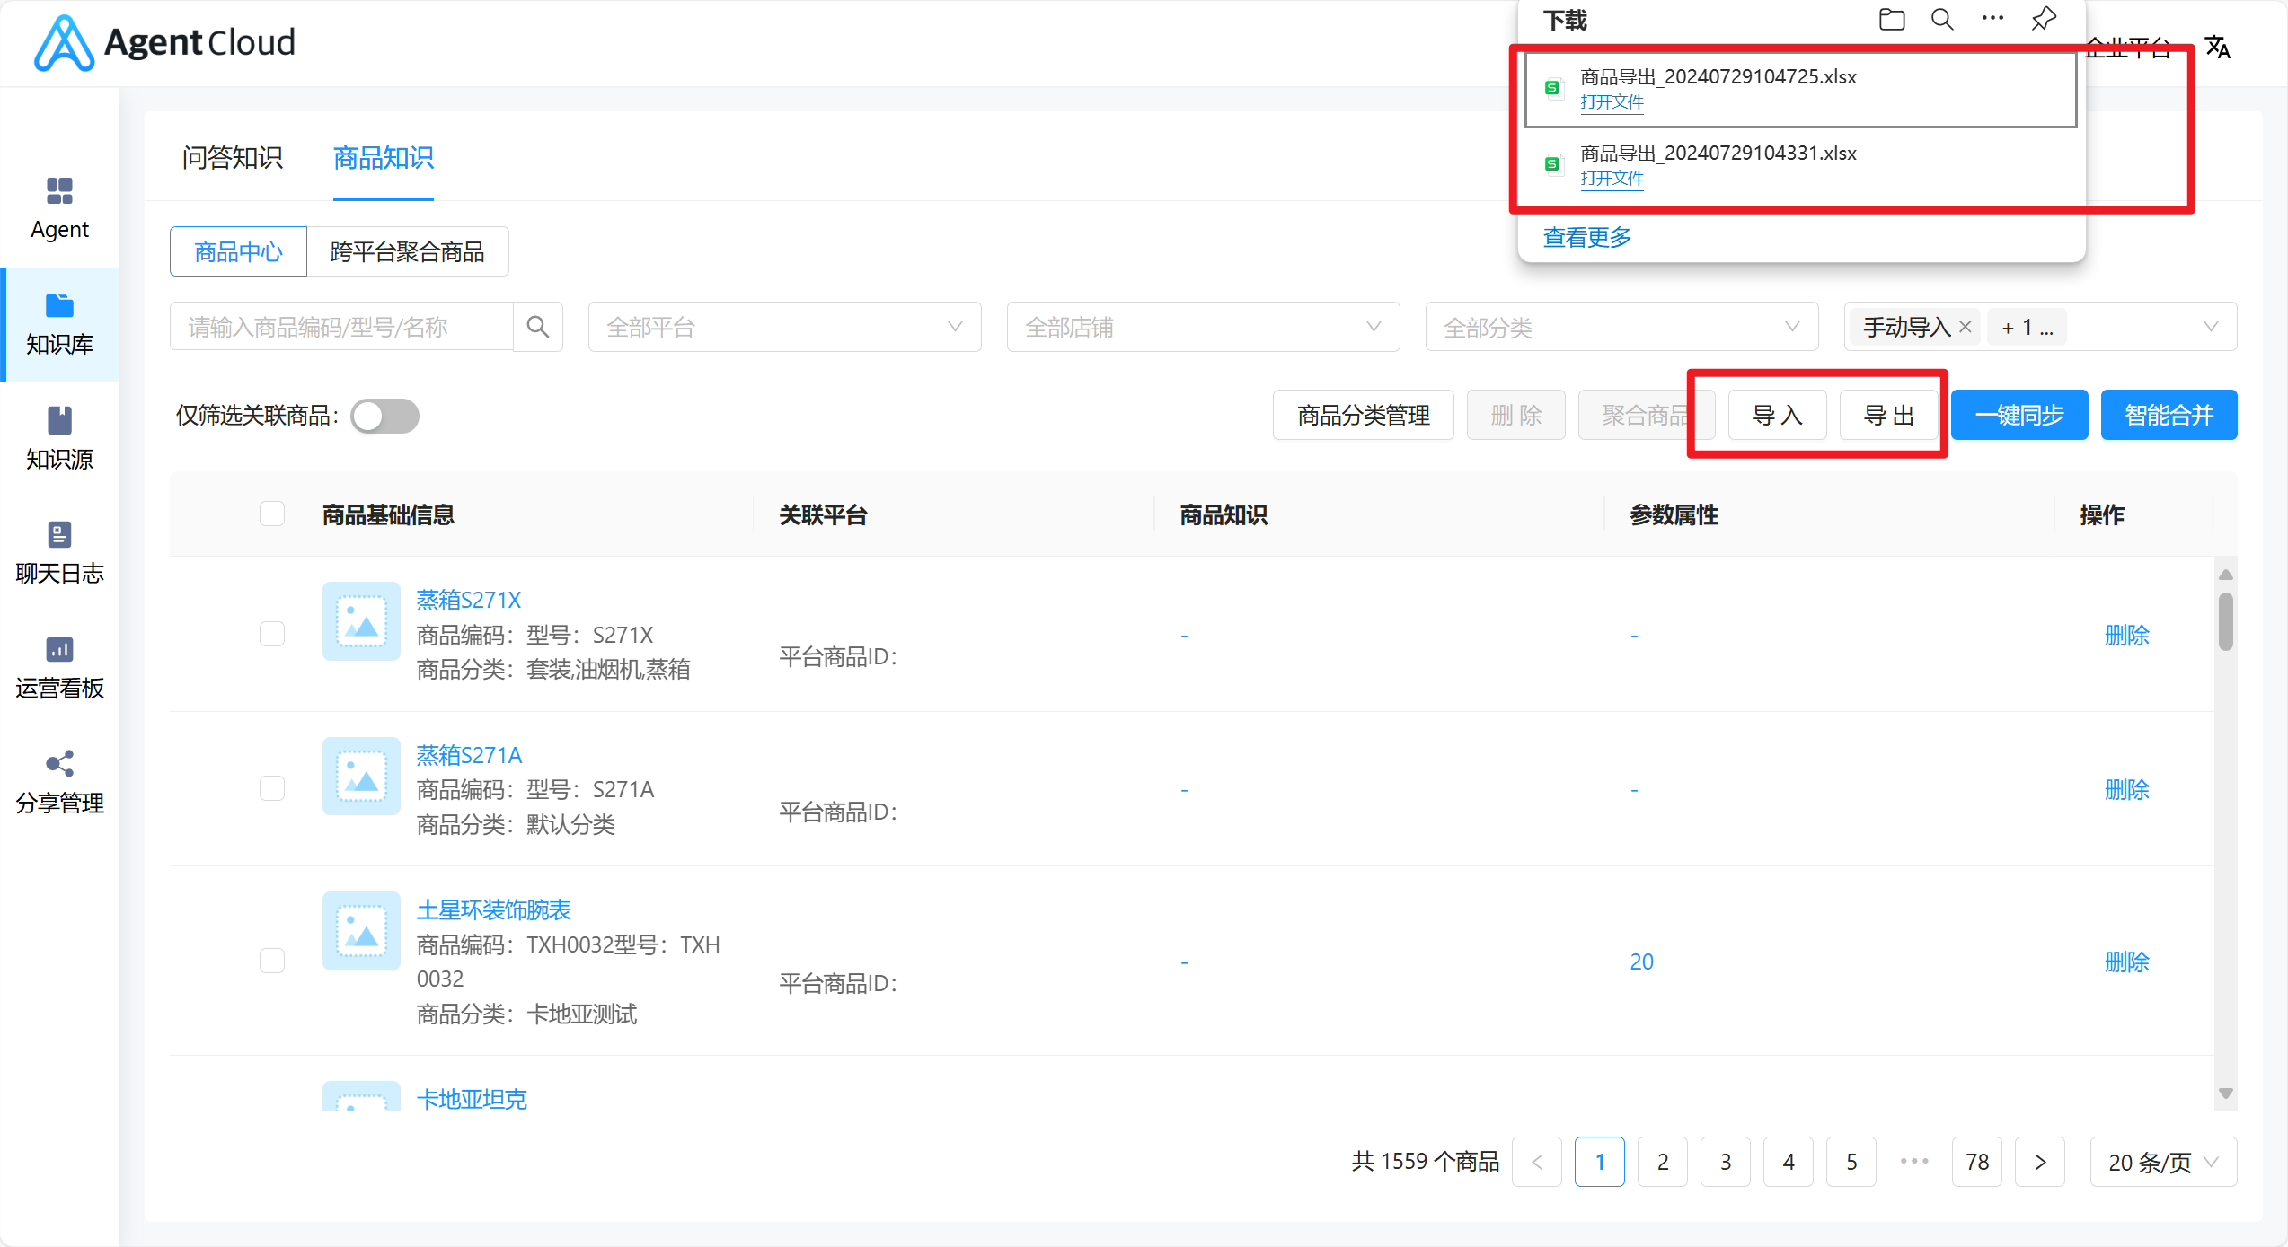
Task: Click the Agent Cloud logo
Action: coord(165,43)
